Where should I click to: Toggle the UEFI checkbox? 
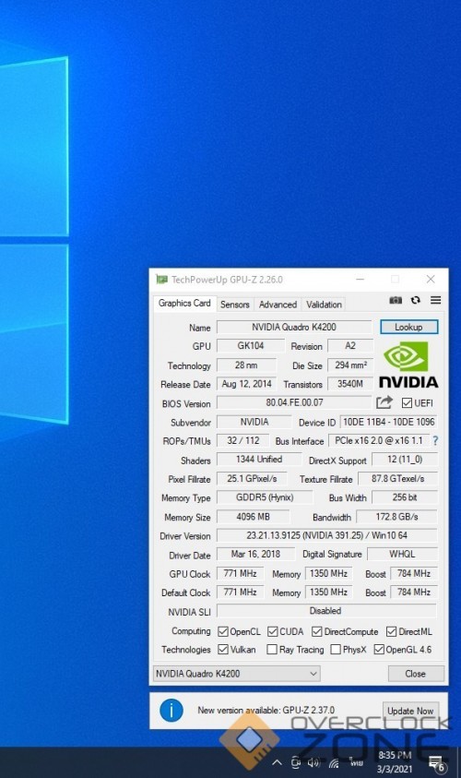(407, 403)
